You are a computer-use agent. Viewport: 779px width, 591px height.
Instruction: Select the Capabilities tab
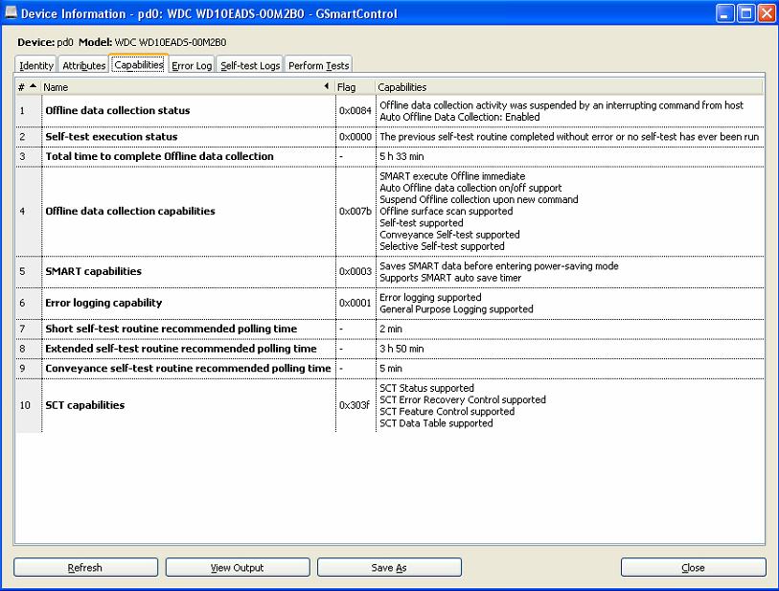coord(139,64)
